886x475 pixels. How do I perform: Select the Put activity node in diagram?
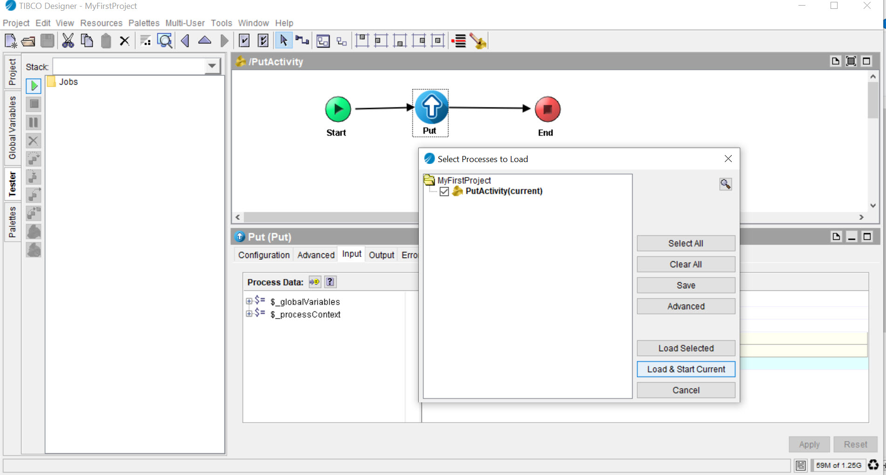[431, 108]
